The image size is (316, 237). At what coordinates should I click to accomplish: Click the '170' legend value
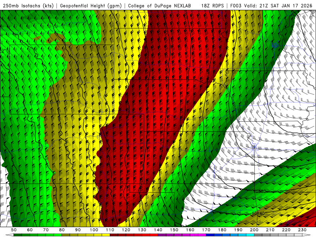click(x=206, y=230)
